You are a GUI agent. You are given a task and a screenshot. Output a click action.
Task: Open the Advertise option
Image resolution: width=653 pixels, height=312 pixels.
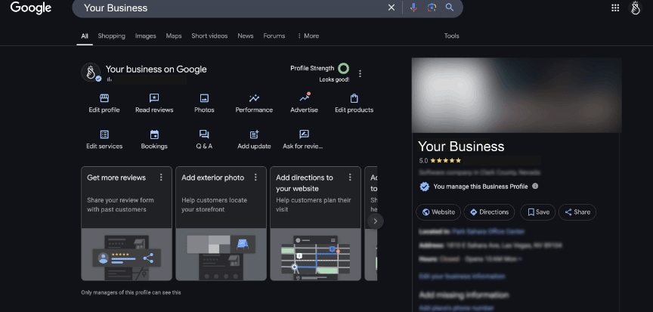[304, 103]
